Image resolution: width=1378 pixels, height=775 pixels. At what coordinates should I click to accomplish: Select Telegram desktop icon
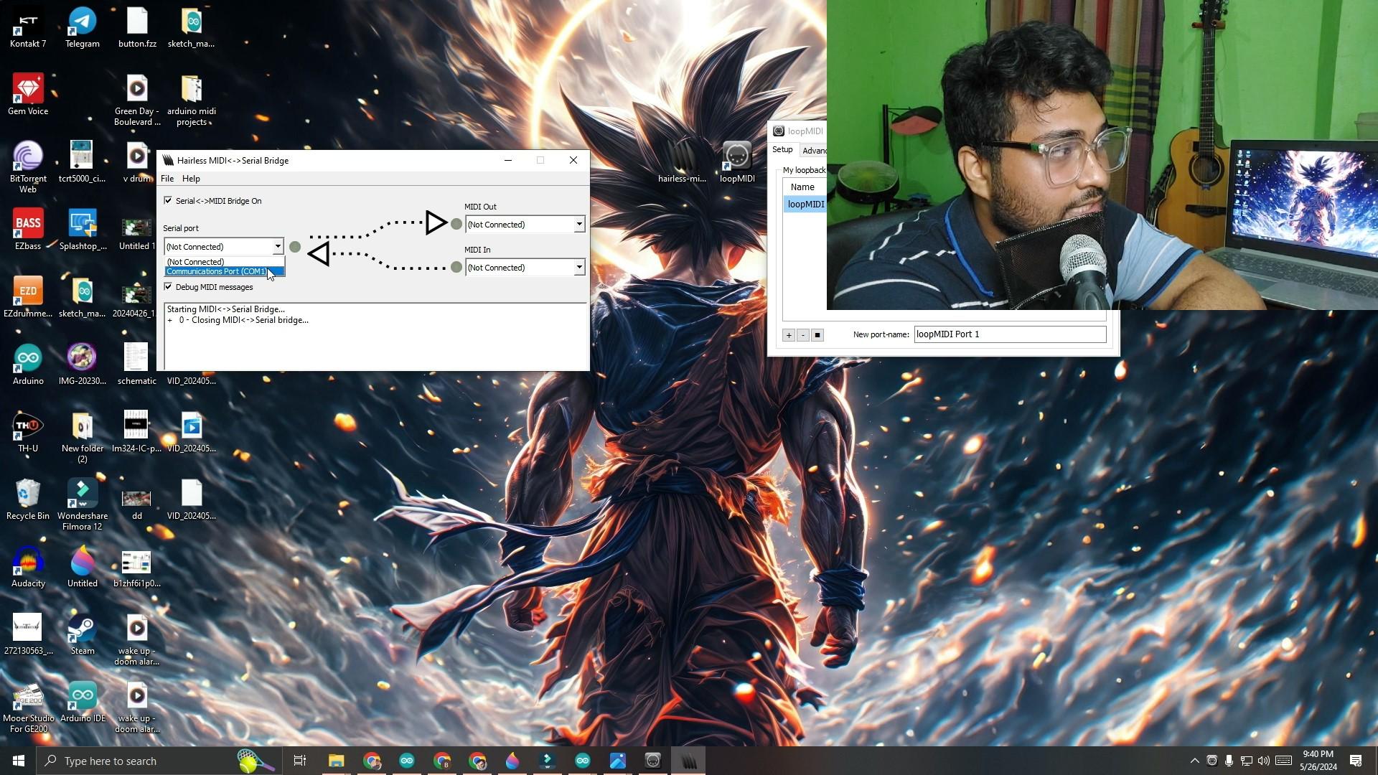pos(83,29)
